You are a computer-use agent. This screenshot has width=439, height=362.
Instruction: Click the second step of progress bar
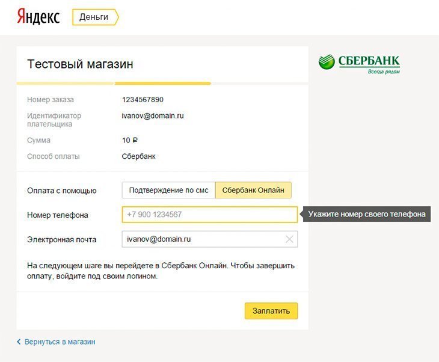162,83
